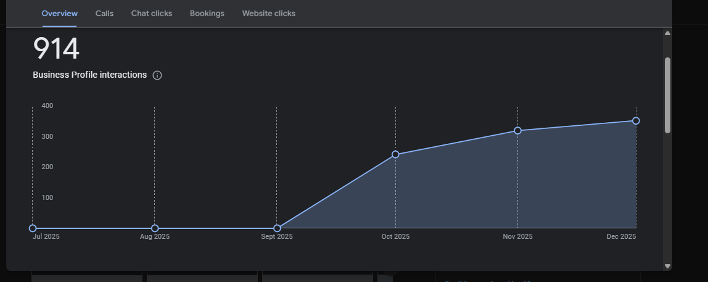Switch to the Overview tab
This screenshot has width=708, height=282.
coord(60,13)
